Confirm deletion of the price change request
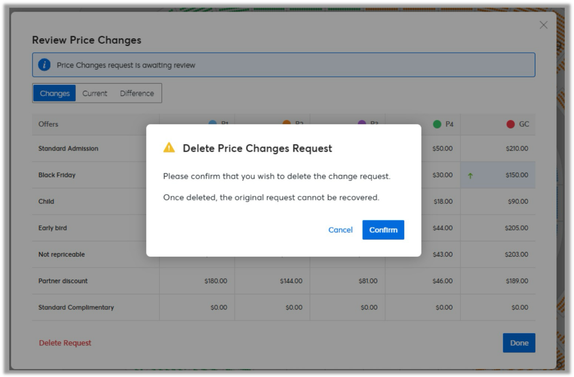This screenshot has width=574, height=377. (383, 230)
